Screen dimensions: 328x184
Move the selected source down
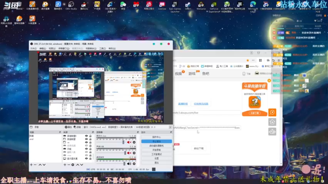pyautogui.click(x=82, y=165)
